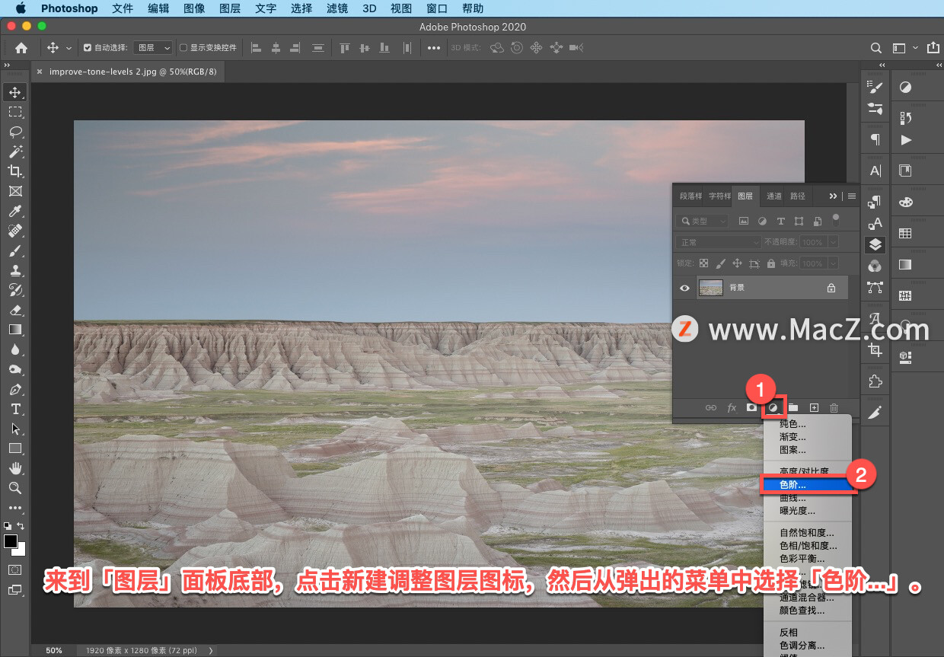Viewport: 944px width, 657px height.
Task: Toggle pixel layer filter in Layers panel
Action: [744, 222]
